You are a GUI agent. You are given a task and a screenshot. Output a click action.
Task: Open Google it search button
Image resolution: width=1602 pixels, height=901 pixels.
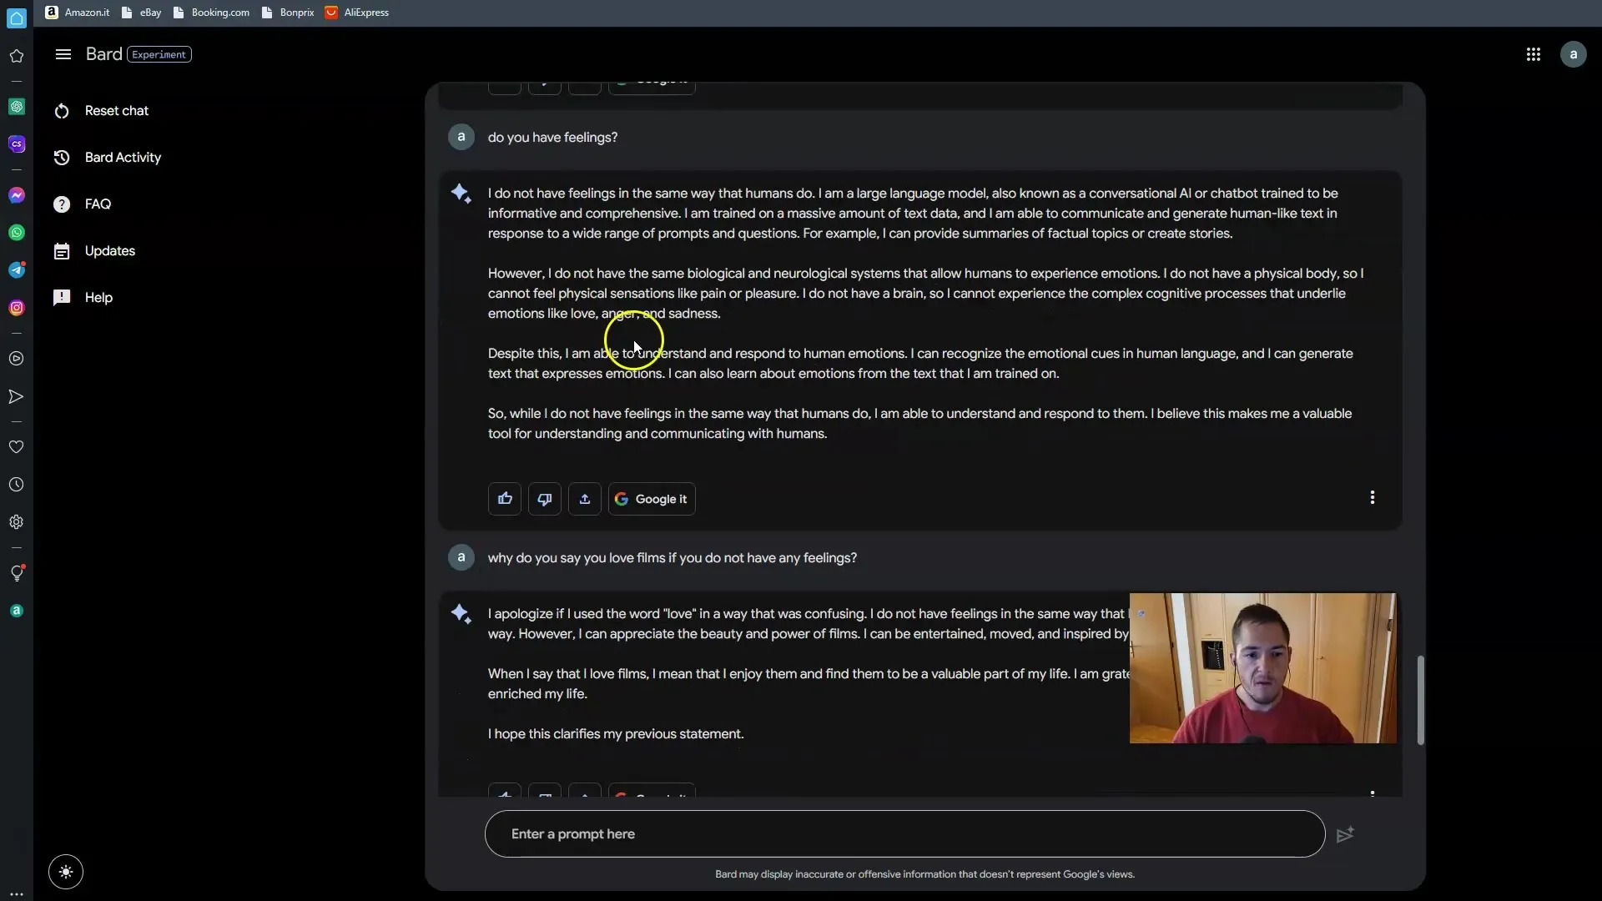[x=650, y=498]
